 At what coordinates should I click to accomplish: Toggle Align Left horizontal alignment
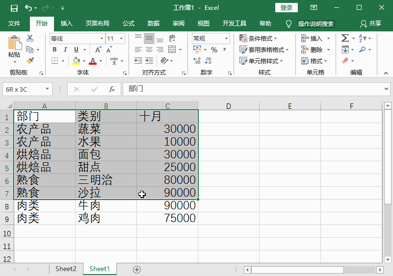[138, 50]
